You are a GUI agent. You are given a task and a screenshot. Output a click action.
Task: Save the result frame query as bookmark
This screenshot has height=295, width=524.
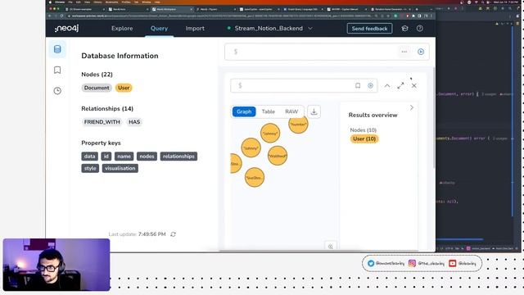(x=358, y=85)
